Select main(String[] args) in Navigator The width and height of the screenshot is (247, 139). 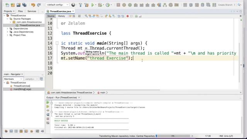pos(22,89)
